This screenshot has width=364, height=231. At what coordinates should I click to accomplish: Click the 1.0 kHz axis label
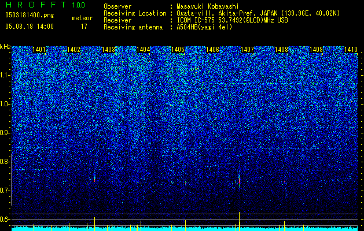5,104
